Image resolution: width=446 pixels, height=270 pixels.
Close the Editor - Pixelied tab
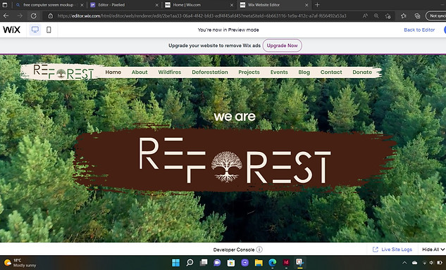tap(157, 5)
